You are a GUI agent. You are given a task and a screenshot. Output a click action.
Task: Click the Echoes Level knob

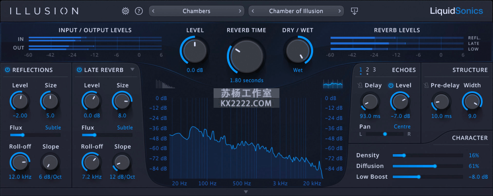pyautogui.click(x=400, y=101)
